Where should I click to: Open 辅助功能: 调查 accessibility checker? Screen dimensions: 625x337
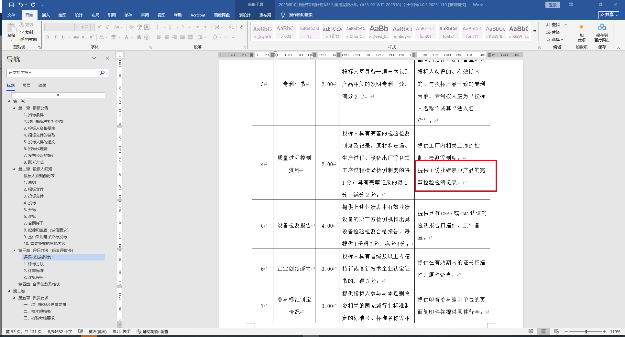pos(152,332)
